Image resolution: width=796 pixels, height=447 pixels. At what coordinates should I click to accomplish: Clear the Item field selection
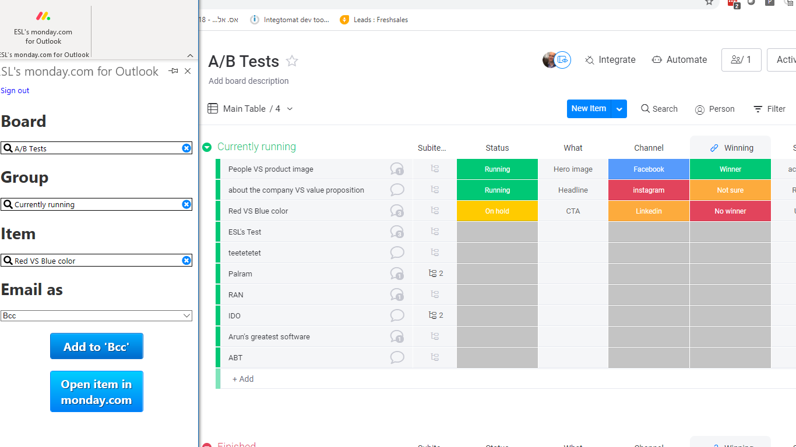pos(186,261)
